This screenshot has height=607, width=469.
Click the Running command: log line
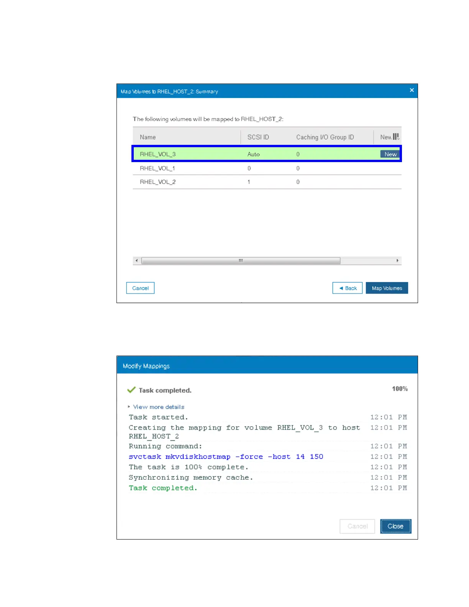click(165, 446)
